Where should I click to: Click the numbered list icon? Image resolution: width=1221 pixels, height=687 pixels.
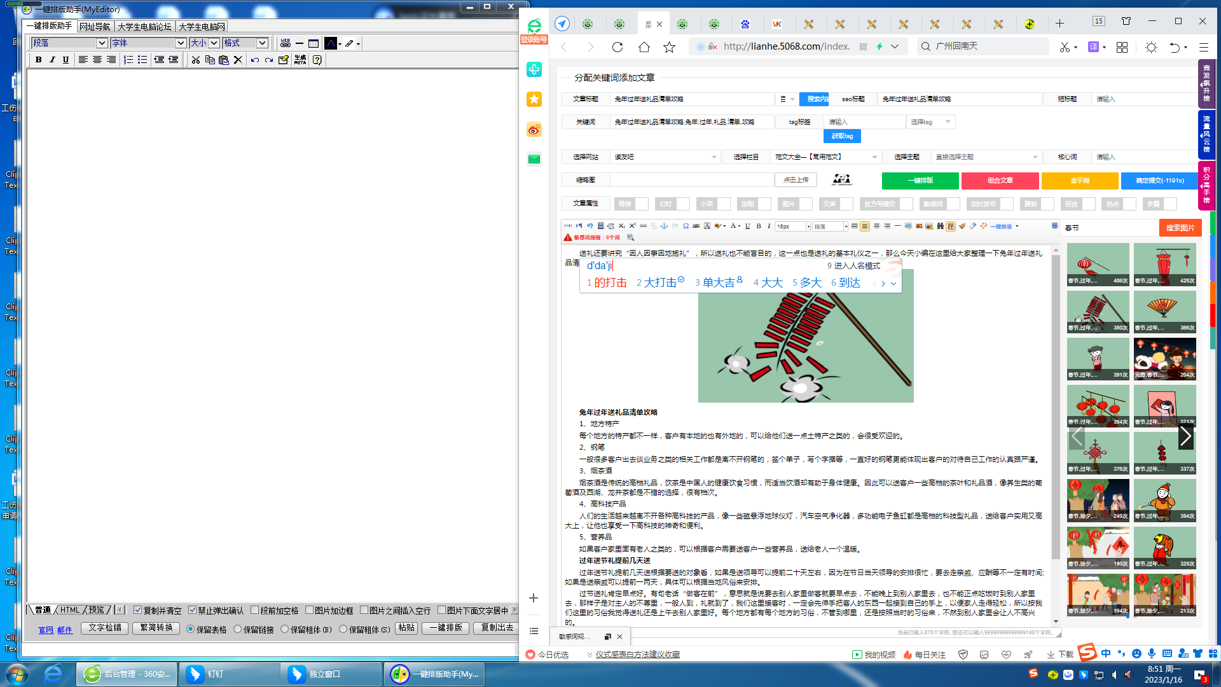(x=128, y=60)
